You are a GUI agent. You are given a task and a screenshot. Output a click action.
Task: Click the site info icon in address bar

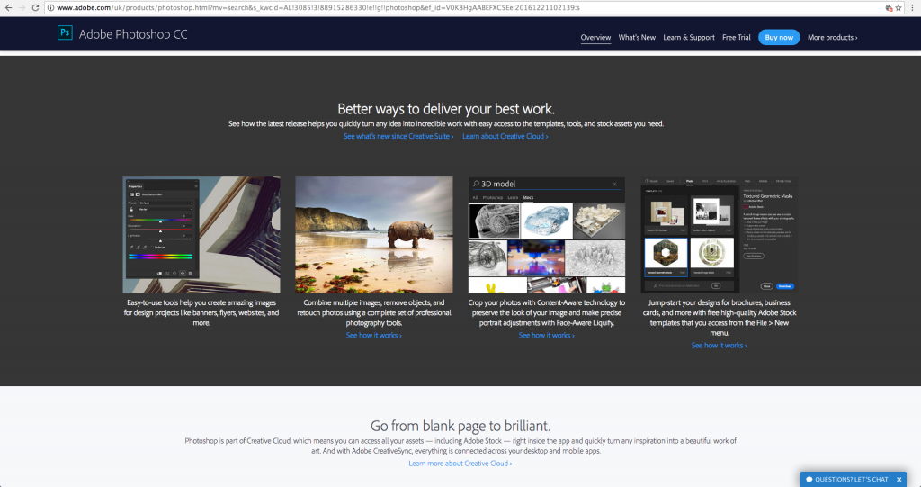click(50, 7)
